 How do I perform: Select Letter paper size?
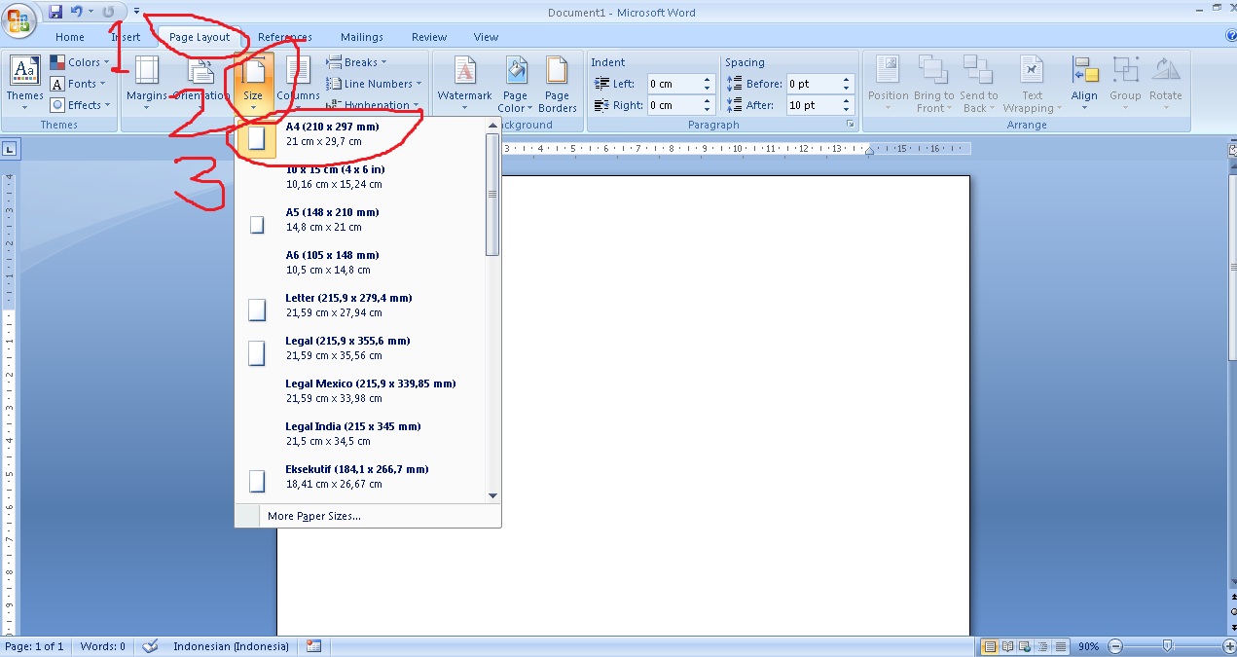[x=361, y=306]
